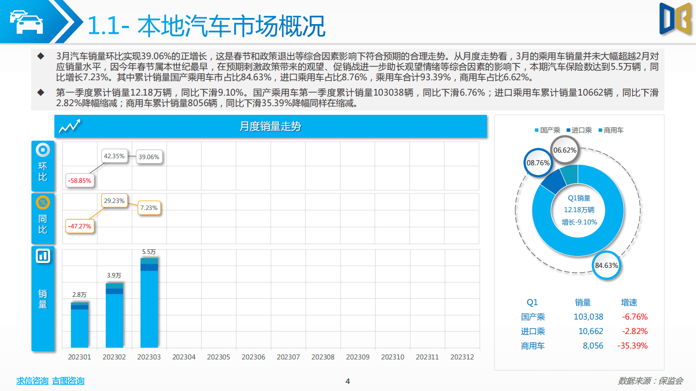Click the 增速 table column header
696x391 pixels.
[629, 302]
